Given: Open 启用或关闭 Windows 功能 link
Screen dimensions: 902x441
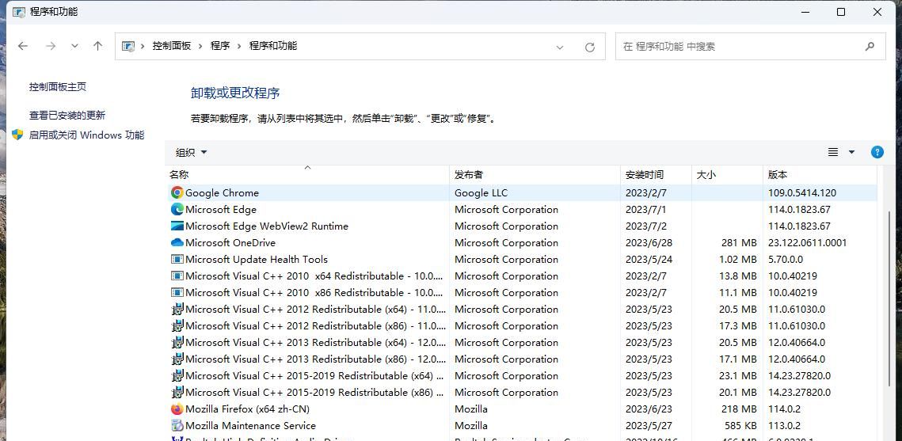Looking at the screenshot, I should click(x=87, y=135).
